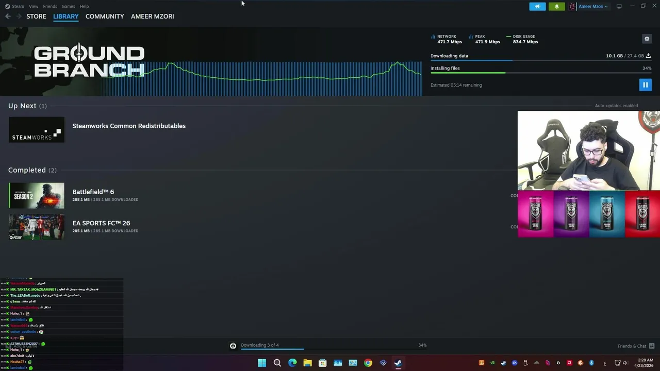Pause the Ground Branch download
This screenshot has height=371, width=660.
click(645, 85)
